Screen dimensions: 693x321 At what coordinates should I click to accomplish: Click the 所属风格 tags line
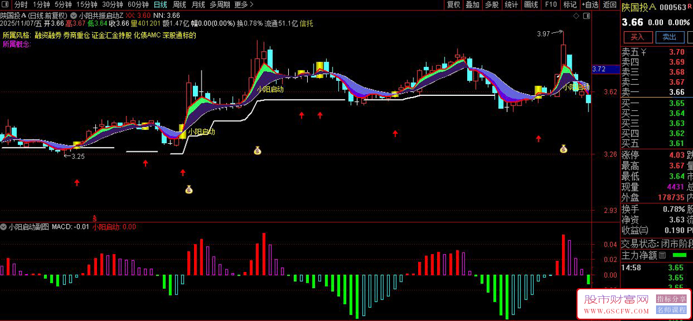click(99, 35)
